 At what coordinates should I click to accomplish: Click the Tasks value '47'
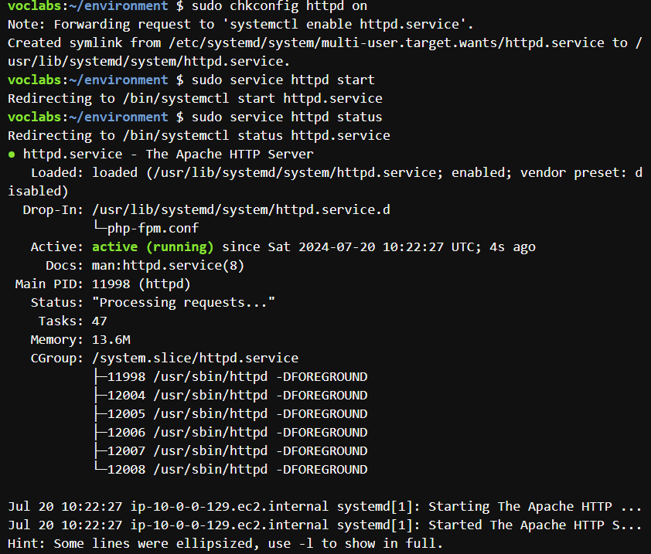(x=100, y=321)
